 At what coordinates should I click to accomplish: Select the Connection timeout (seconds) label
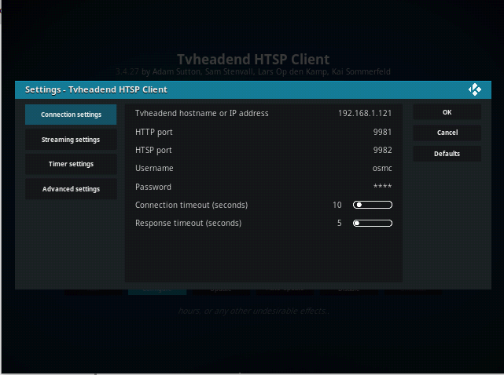click(192, 205)
